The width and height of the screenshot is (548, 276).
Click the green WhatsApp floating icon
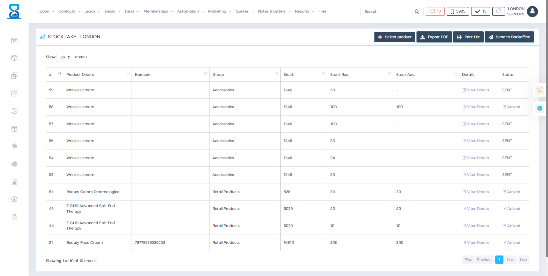point(539,108)
